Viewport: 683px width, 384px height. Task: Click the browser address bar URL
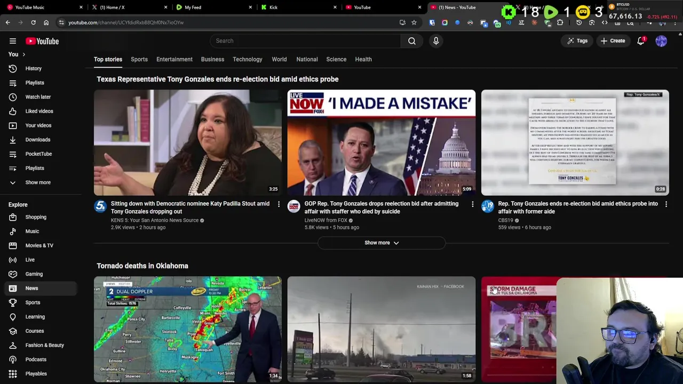pyautogui.click(x=126, y=22)
